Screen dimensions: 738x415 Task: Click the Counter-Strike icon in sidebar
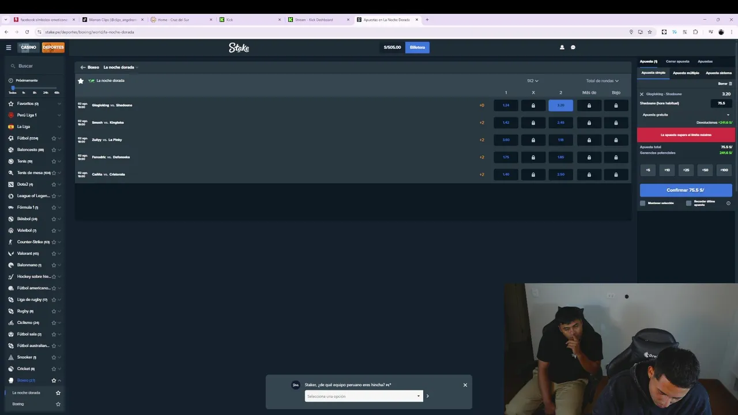point(11,242)
